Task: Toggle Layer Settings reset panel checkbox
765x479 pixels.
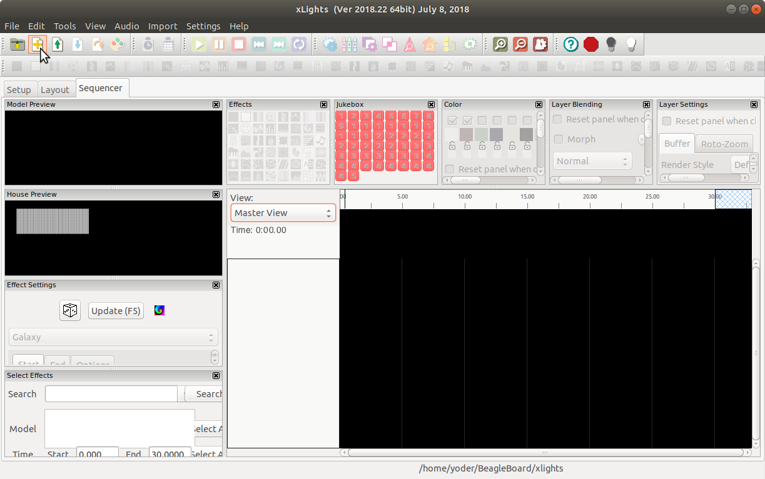Action: click(667, 121)
